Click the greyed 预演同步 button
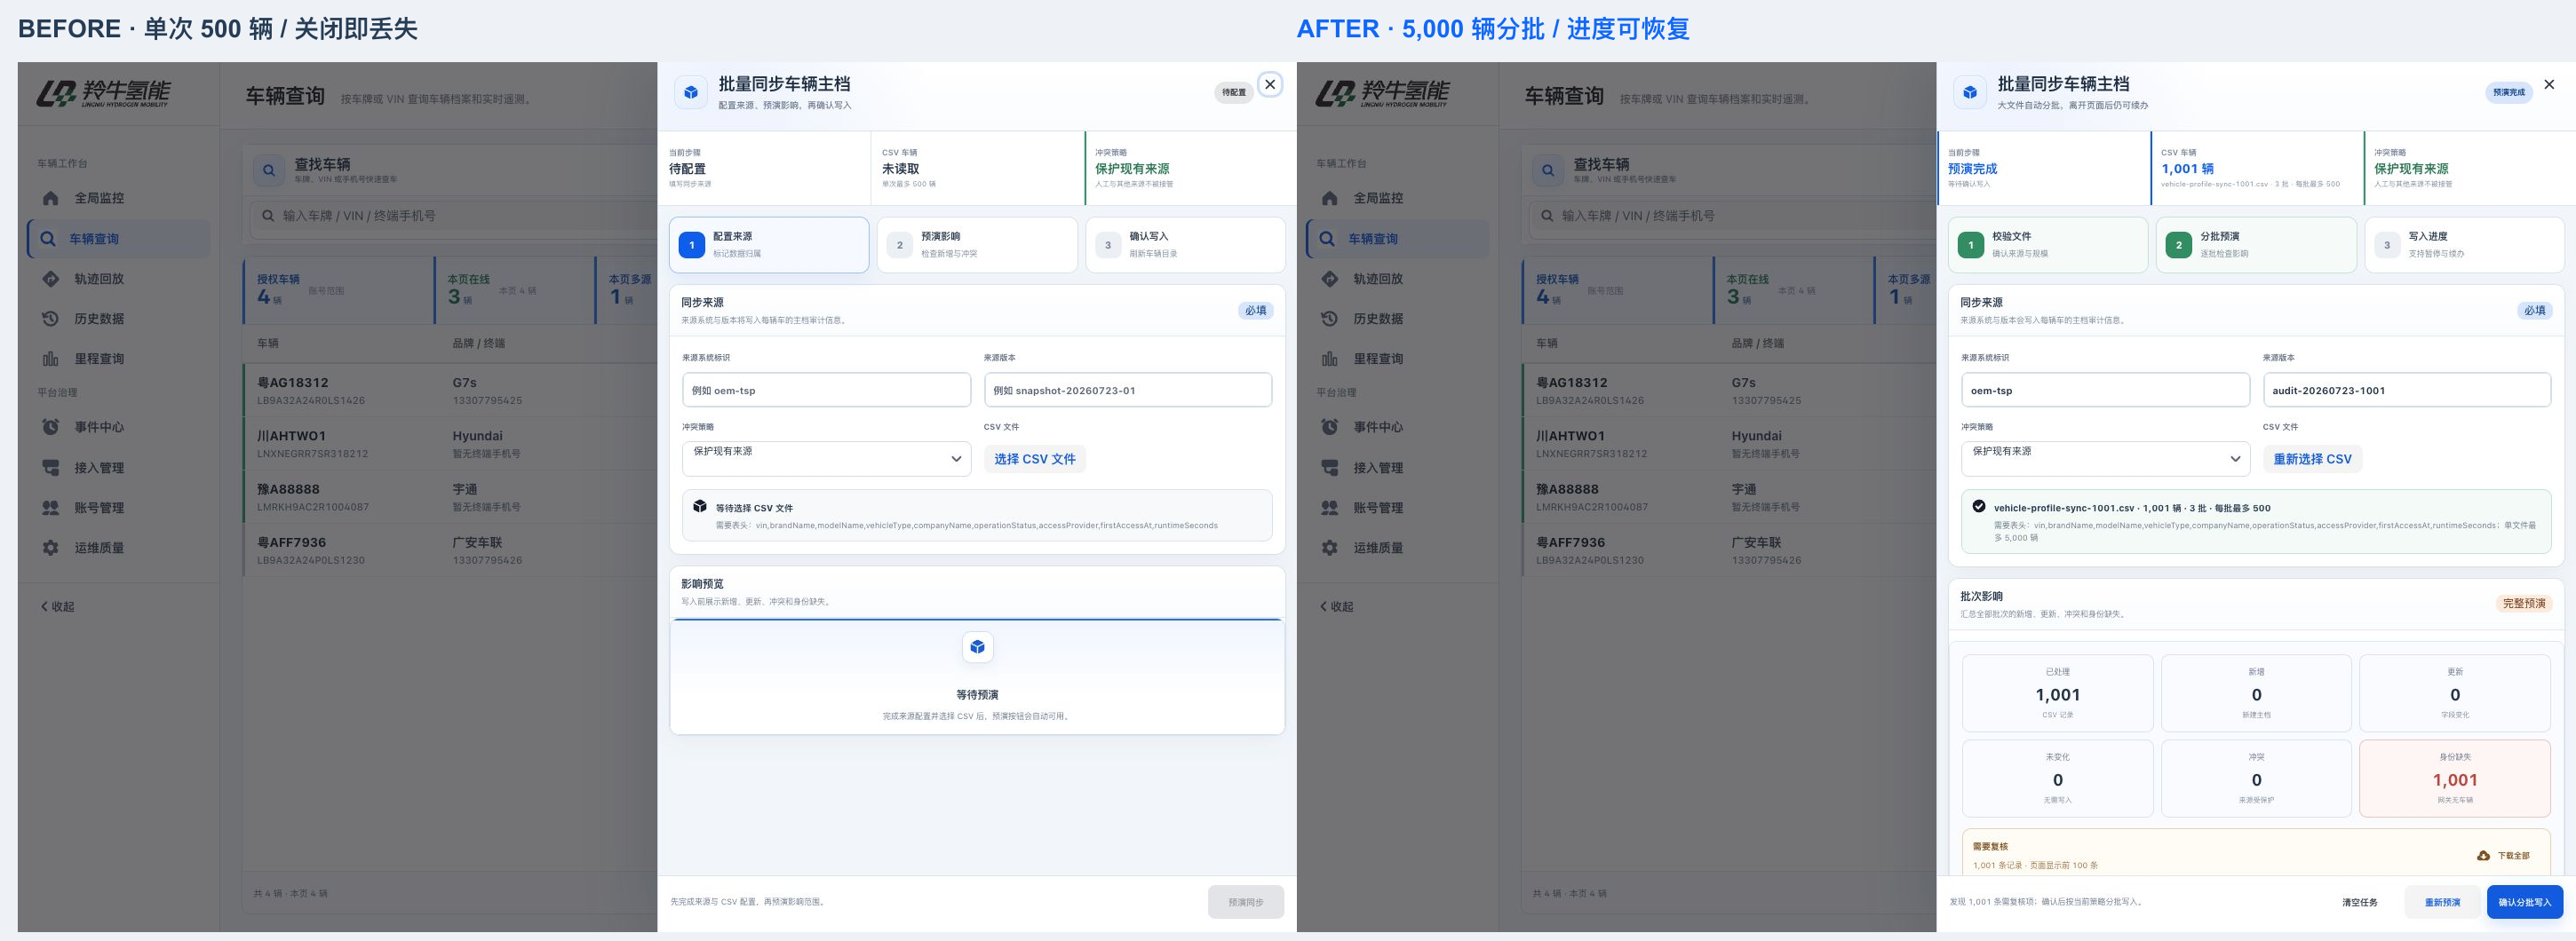Viewport: 2576px width, 941px height. [1246, 902]
